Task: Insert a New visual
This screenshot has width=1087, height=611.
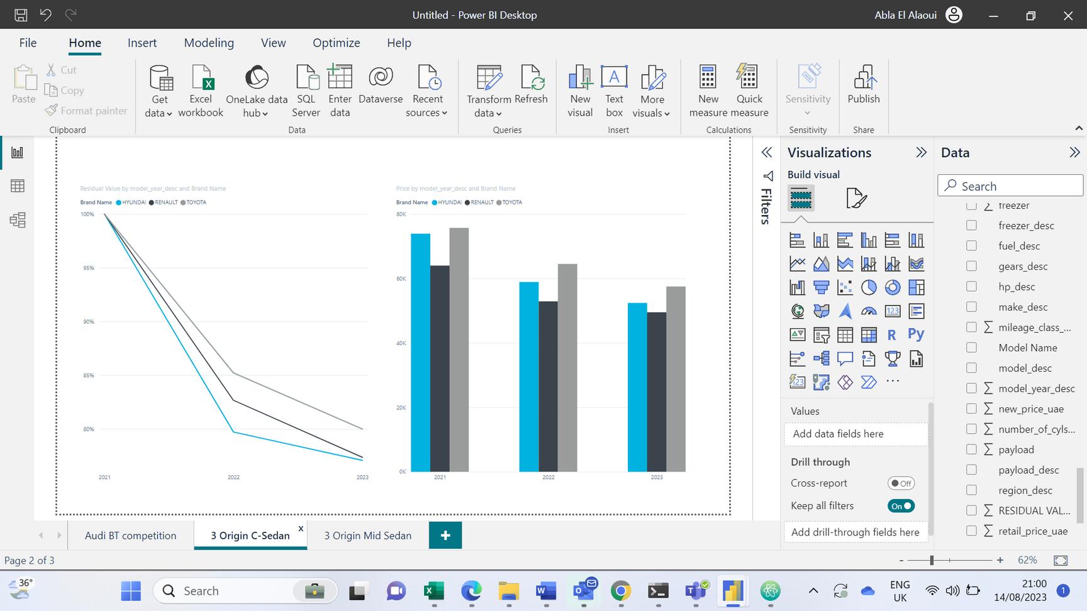Action: [x=580, y=92]
